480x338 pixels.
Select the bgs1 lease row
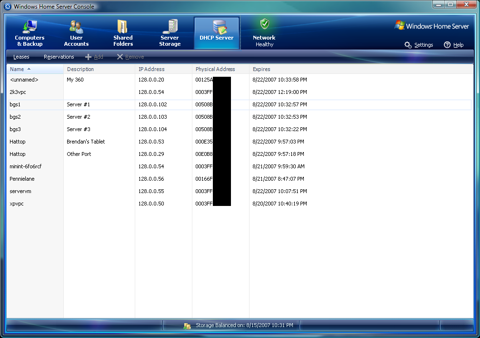pos(240,104)
